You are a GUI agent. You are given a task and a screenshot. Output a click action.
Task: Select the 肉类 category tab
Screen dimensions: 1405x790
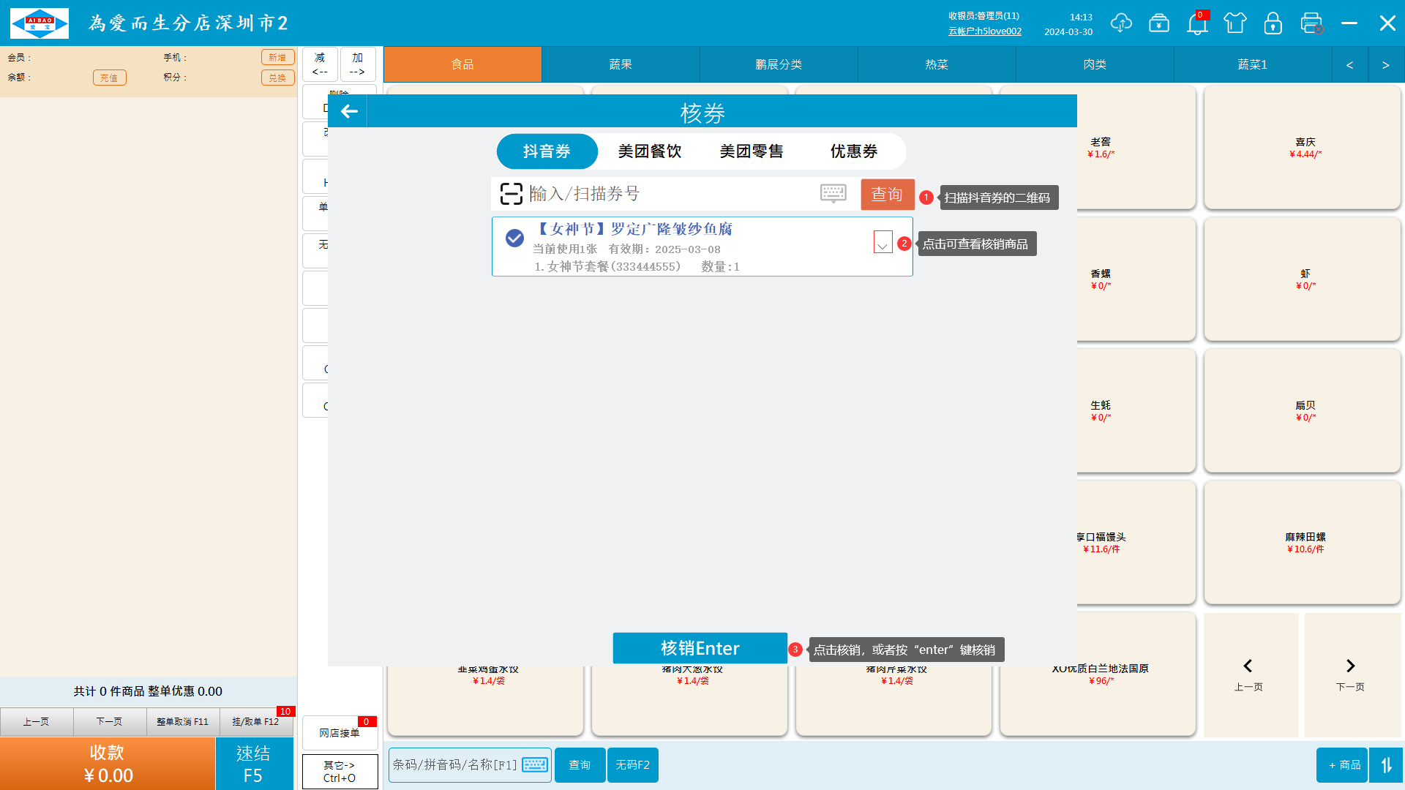point(1095,64)
